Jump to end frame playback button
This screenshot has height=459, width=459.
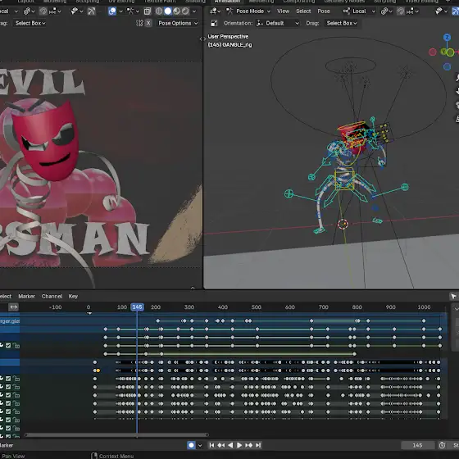coord(258,445)
